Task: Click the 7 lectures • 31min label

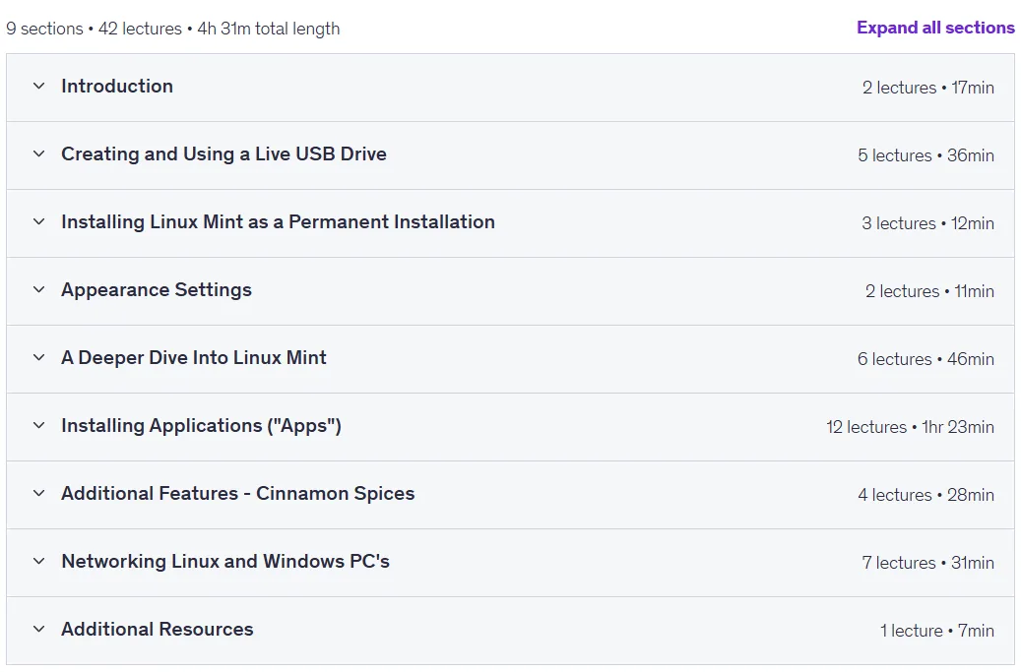Action: click(x=927, y=562)
